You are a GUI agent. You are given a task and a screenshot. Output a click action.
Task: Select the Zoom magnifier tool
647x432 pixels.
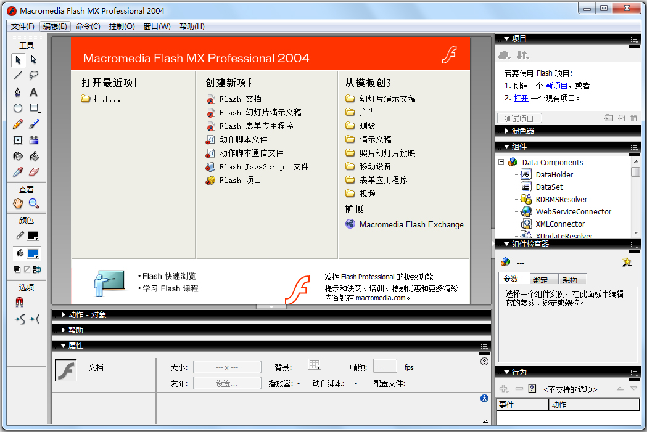[x=34, y=203]
